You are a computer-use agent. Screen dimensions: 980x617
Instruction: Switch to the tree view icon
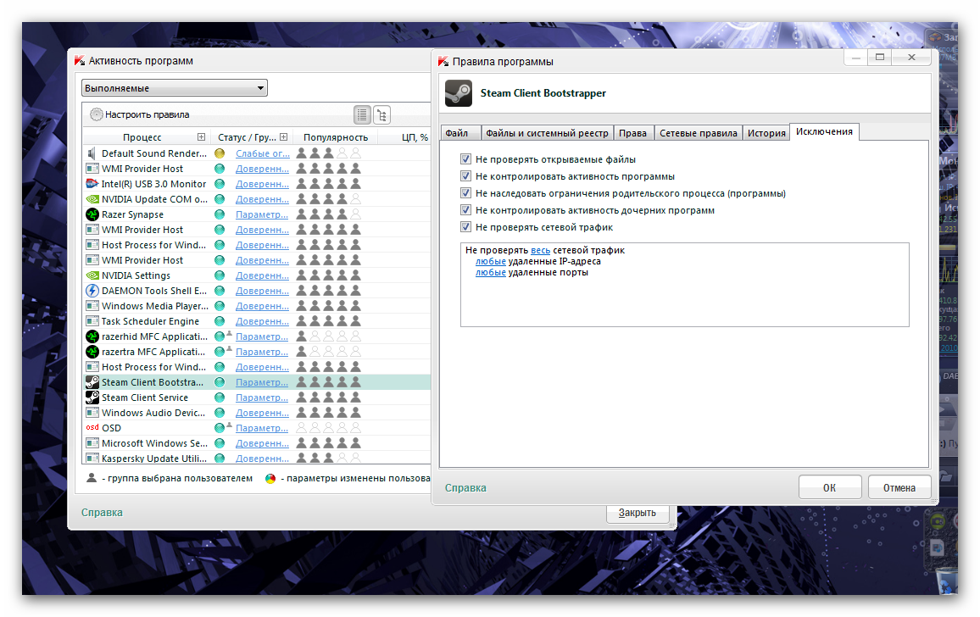click(382, 114)
